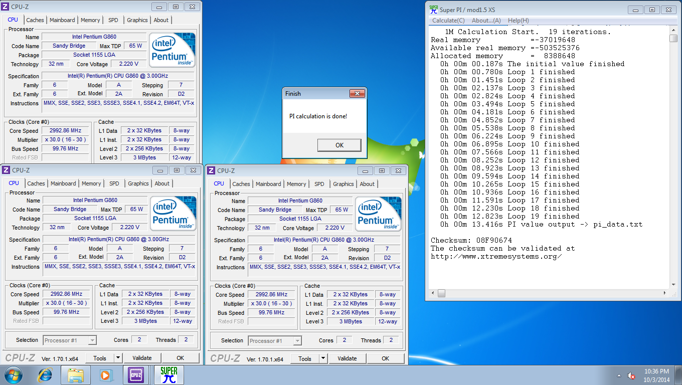Screen dimensions: 682x385
Task: Click Threads value in bottom-right CPU-Z window
Action: click(x=391, y=340)
